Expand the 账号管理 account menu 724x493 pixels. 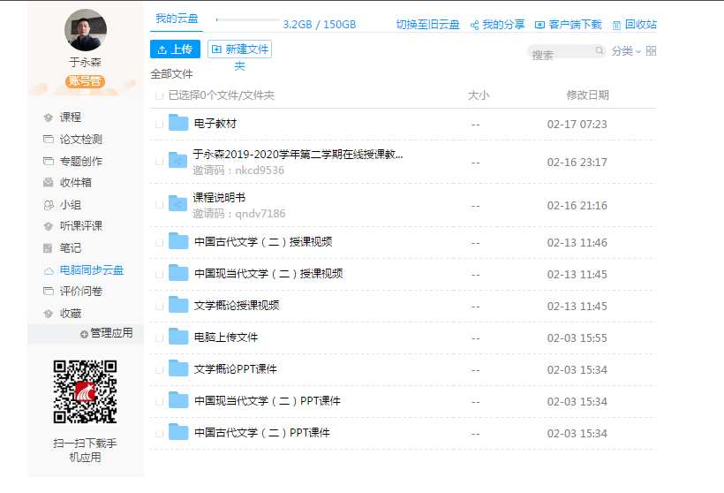tap(85, 82)
